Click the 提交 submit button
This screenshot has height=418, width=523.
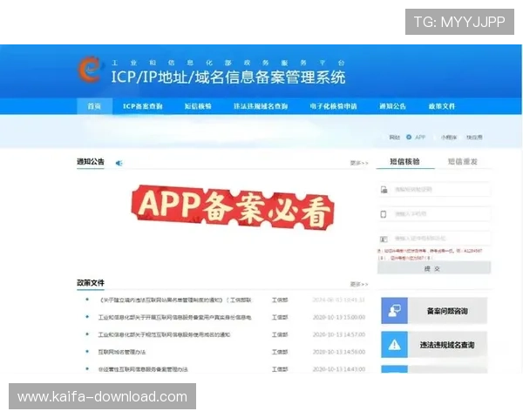point(434,268)
